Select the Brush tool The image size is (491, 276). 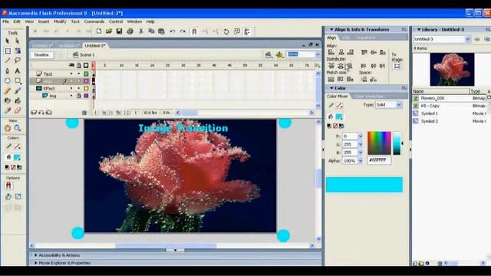click(x=17, y=90)
